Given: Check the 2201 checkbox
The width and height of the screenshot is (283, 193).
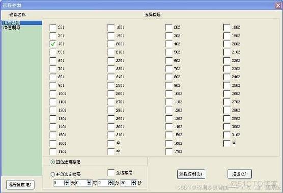Looking at the screenshot, I should pyautogui.click(x=111, y=61).
